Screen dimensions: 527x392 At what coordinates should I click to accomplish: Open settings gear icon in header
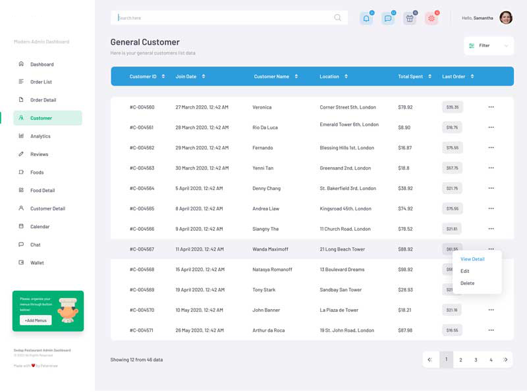click(x=431, y=18)
